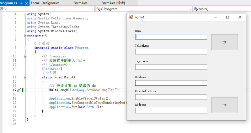Image resolution: width=251 pixels, height=133 pixels.
Task: Click the method icon beside Main()
Action: [196, 9]
